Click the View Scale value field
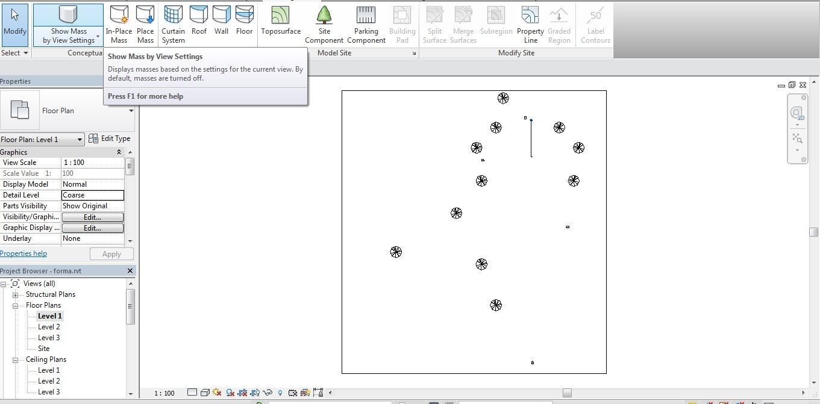820x404 pixels. click(x=93, y=163)
